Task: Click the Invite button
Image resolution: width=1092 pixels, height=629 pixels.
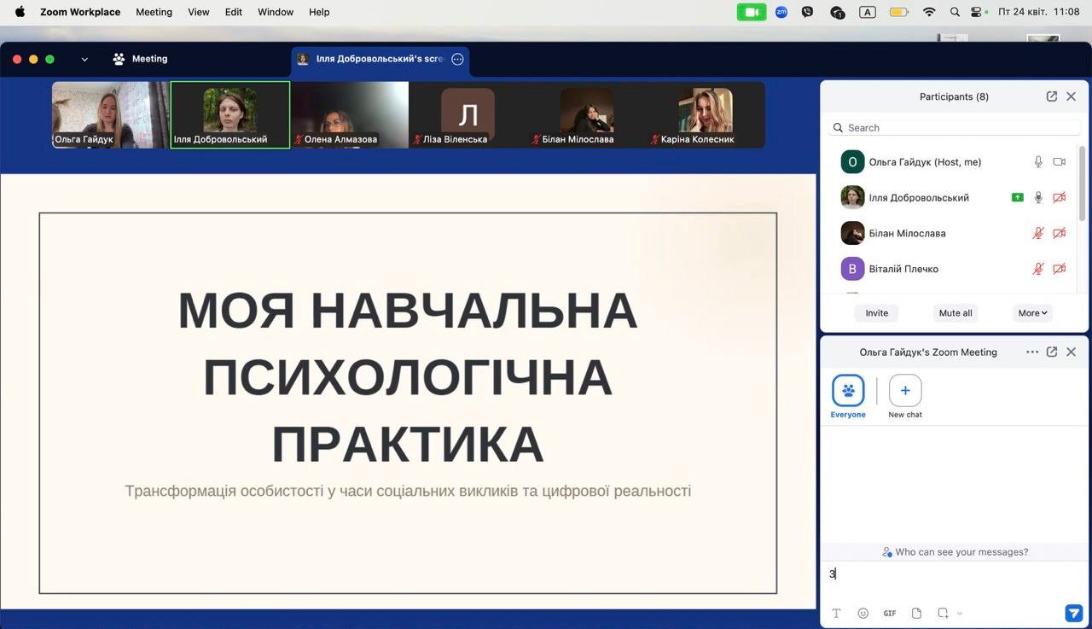Action: [877, 313]
